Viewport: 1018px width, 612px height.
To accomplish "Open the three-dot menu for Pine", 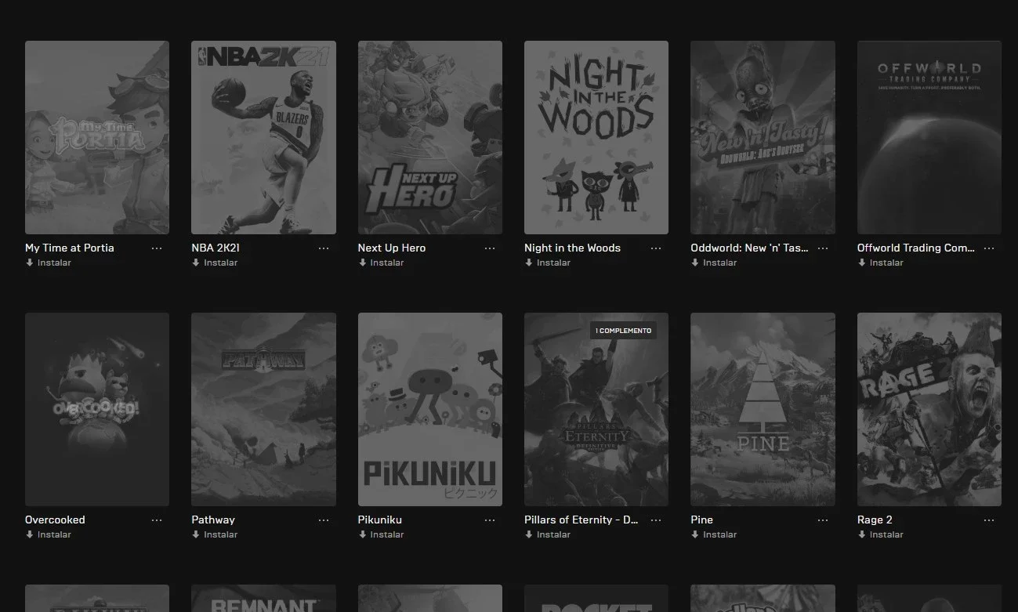I will (x=823, y=520).
